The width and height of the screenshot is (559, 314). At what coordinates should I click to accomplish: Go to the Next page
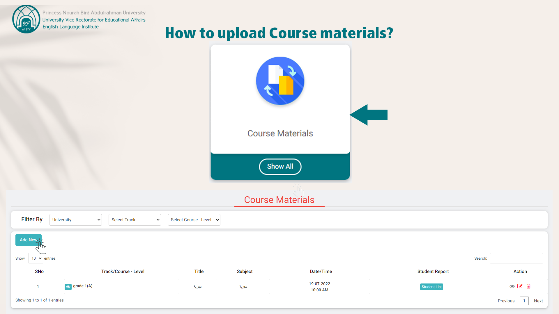point(538,301)
